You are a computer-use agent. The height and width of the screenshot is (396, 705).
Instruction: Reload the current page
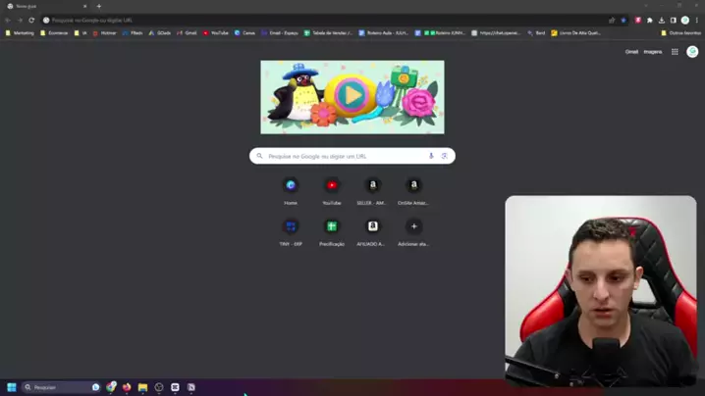pos(31,20)
